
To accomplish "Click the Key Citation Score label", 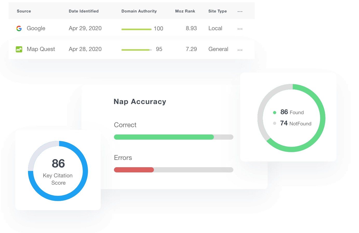I will [x=58, y=179].
